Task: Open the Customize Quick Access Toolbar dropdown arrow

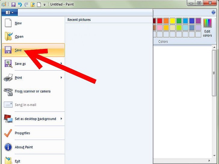Action: [45, 5]
